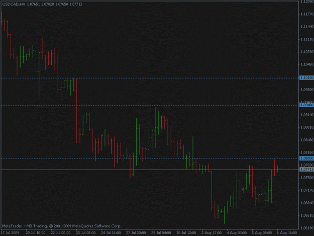Click the price axis label 1.07830
Image resolution: width=314 pixels, height=236 pixels.
point(307,165)
